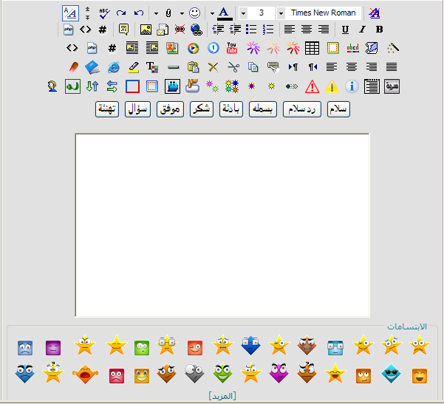Click the scissors cut icon

tap(233, 67)
